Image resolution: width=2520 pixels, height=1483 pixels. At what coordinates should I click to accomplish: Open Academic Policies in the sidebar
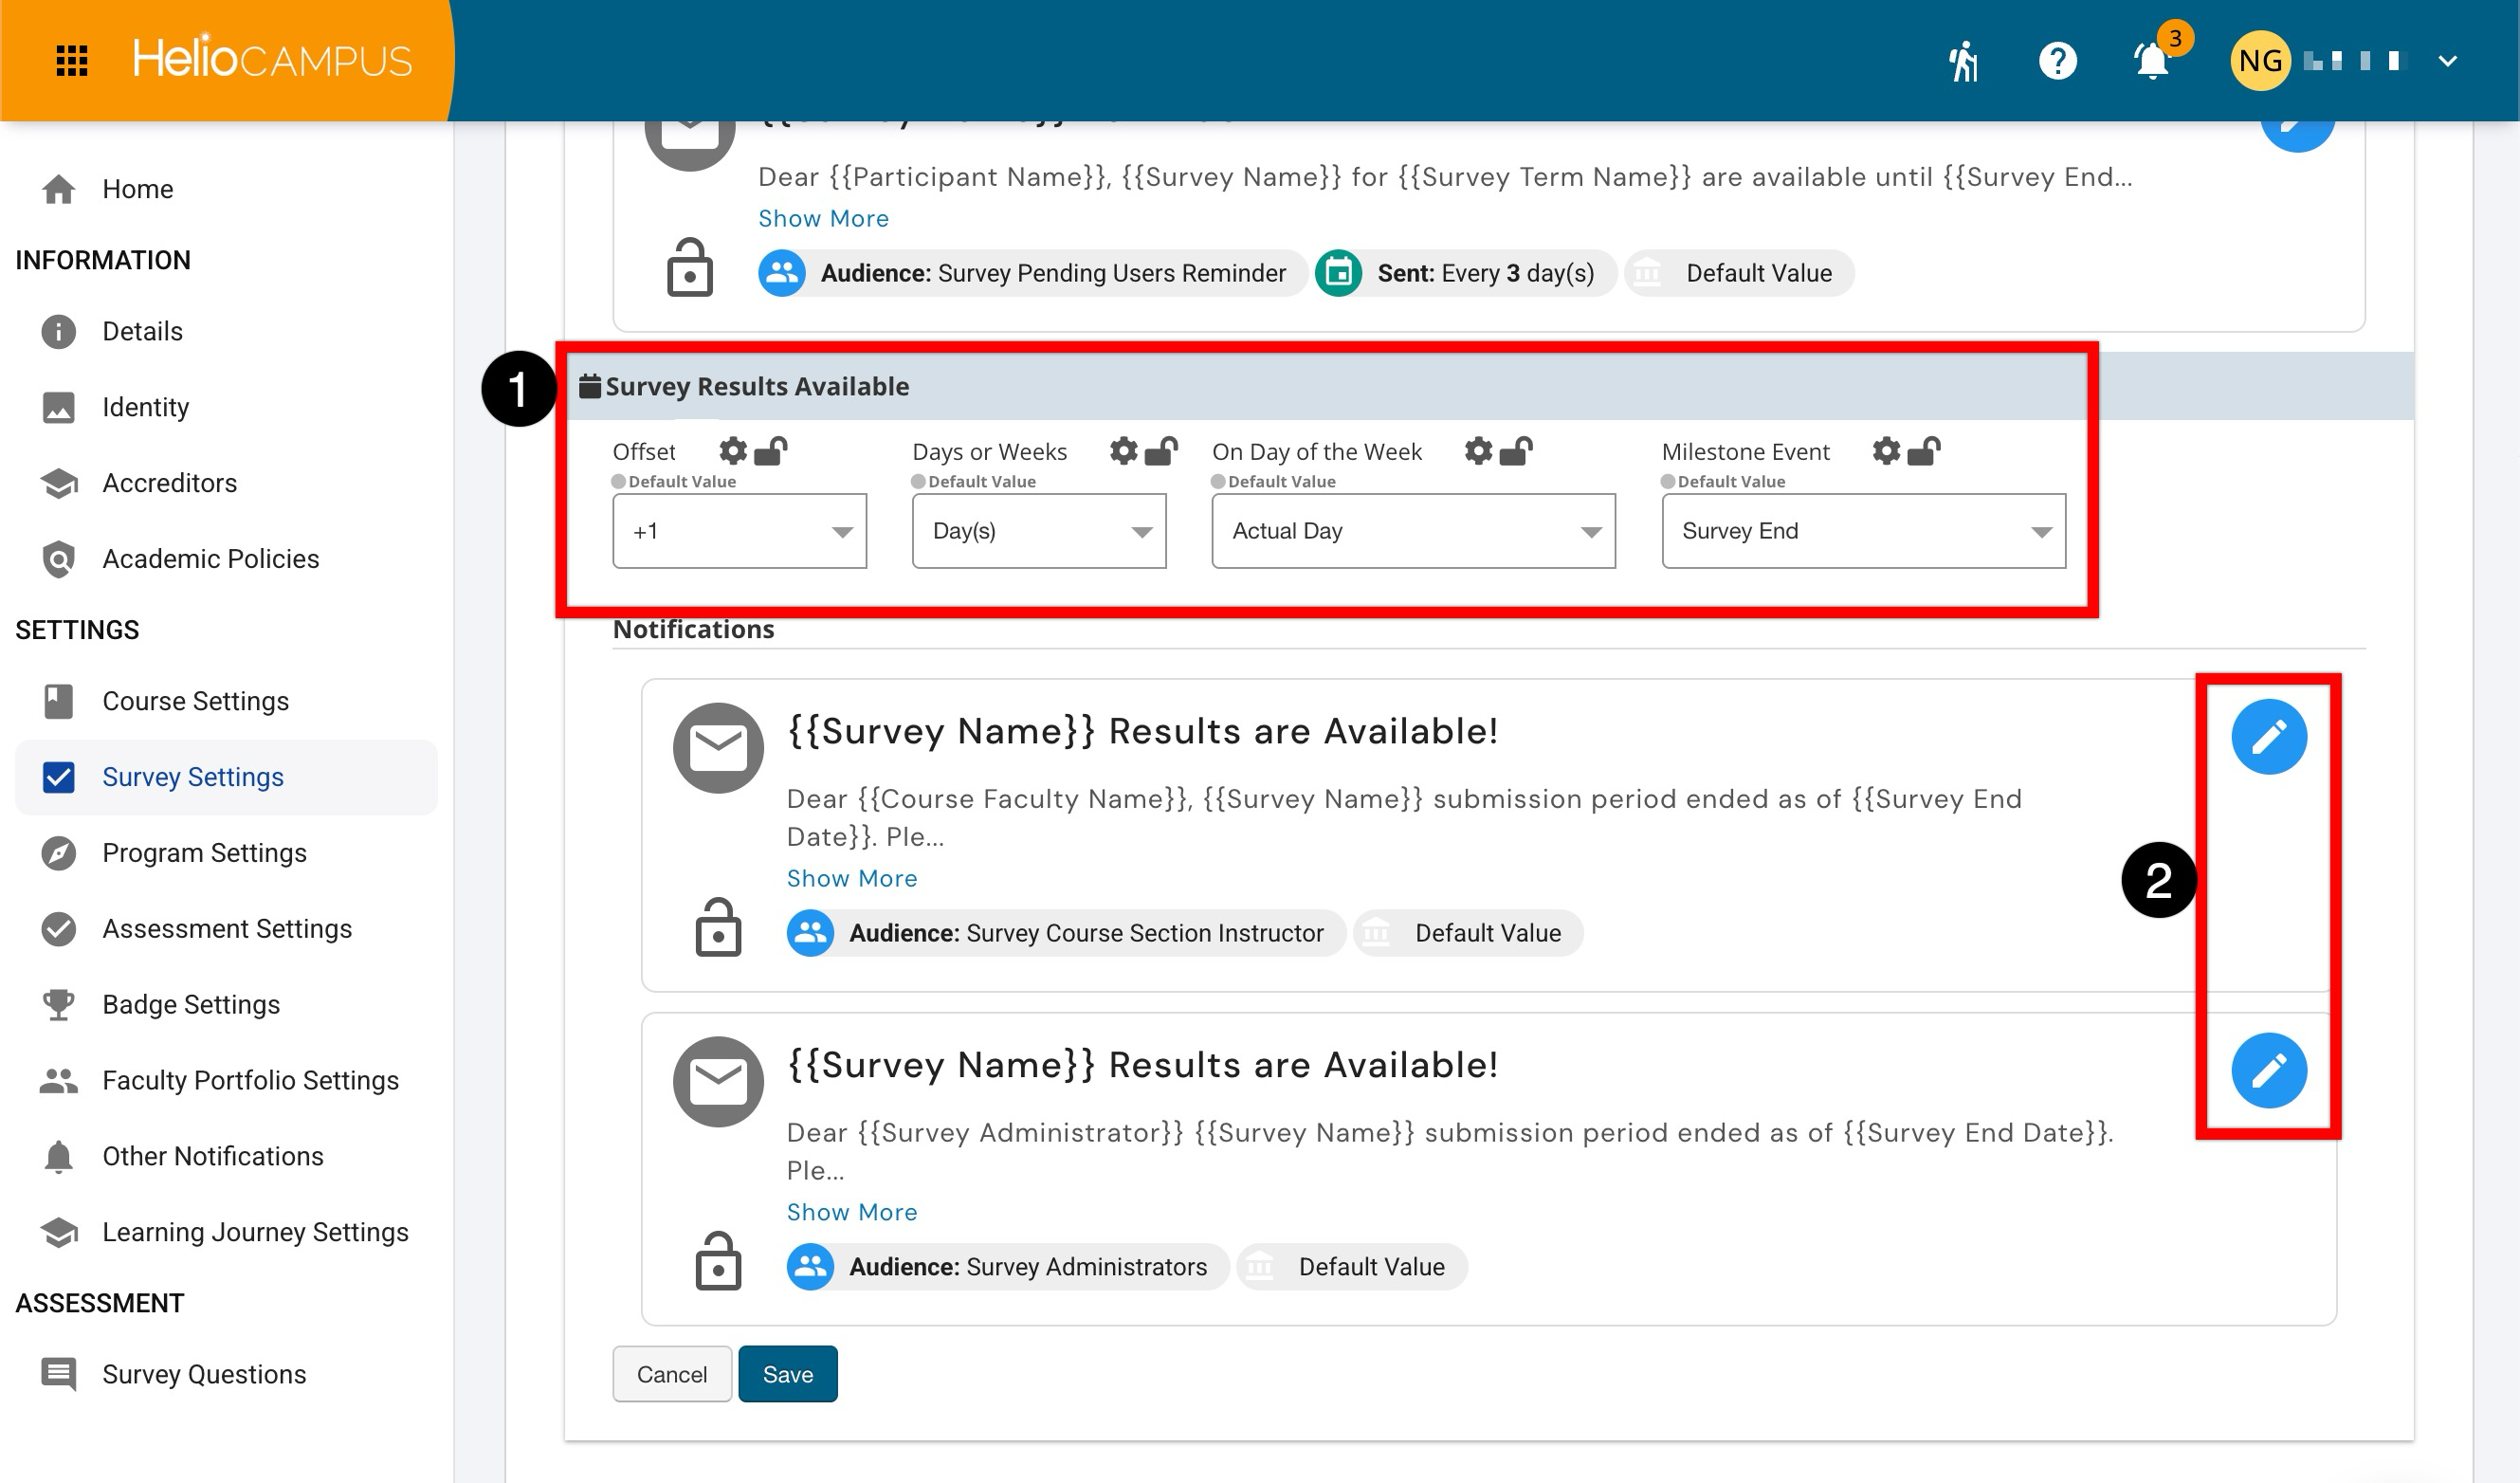226,559
